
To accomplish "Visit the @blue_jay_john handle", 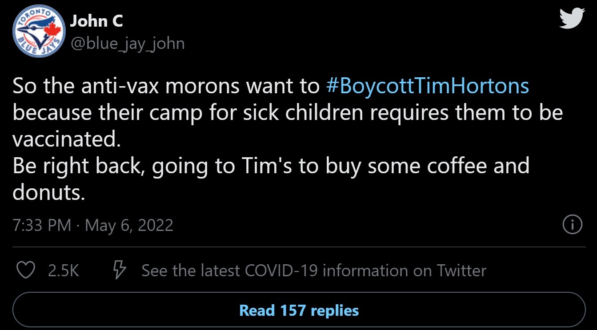I will pos(127,44).
